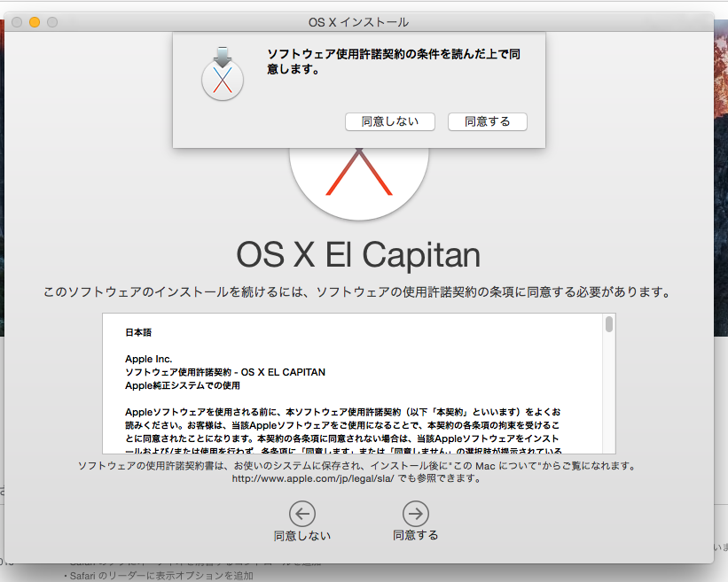The width and height of the screenshot is (728, 582).
Task: Click 'Safari のリーダーに表示オプションを追加' in background window
Action: [x=161, y=576]
